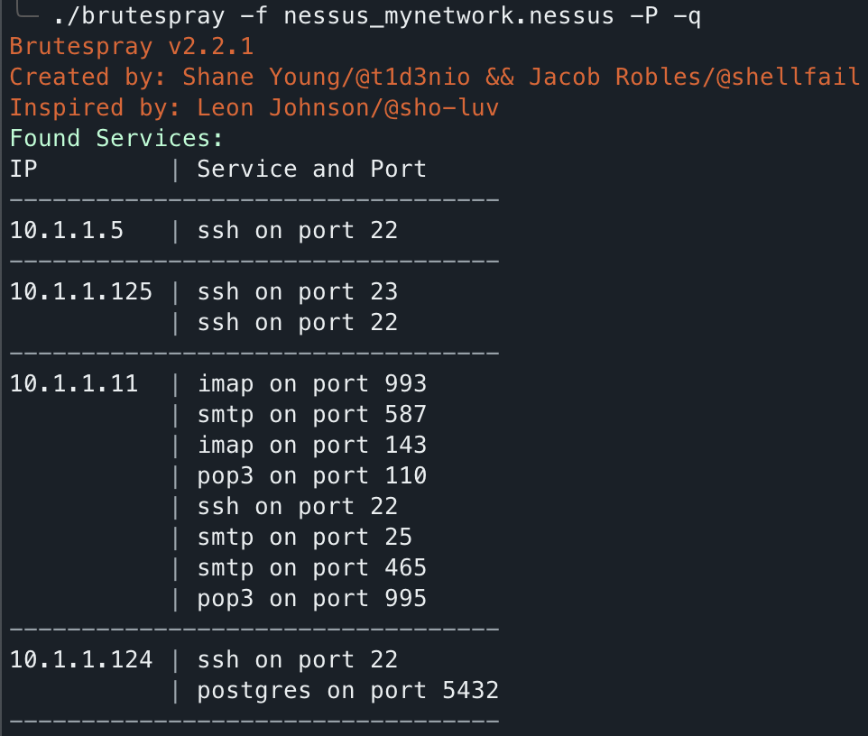Viewport: 868px width, 736px height.
Task: Click the IP address 10.1.1.124
Action: [81, 659]
